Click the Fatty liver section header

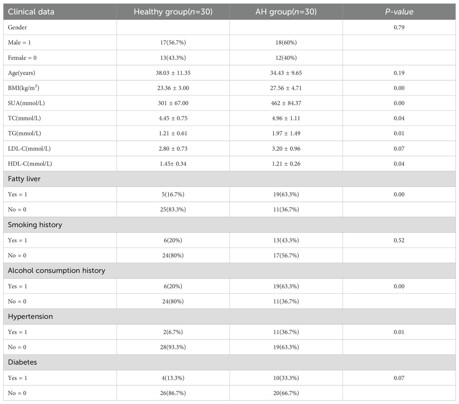(x=24, y=179)
